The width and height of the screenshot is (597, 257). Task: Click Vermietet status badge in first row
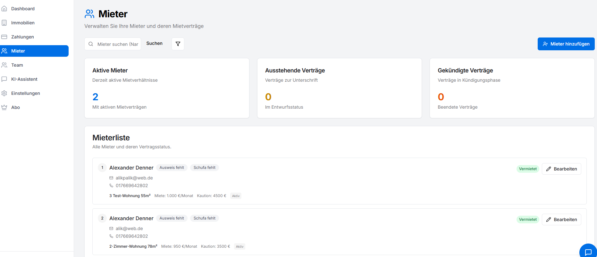tap(528, 169)
